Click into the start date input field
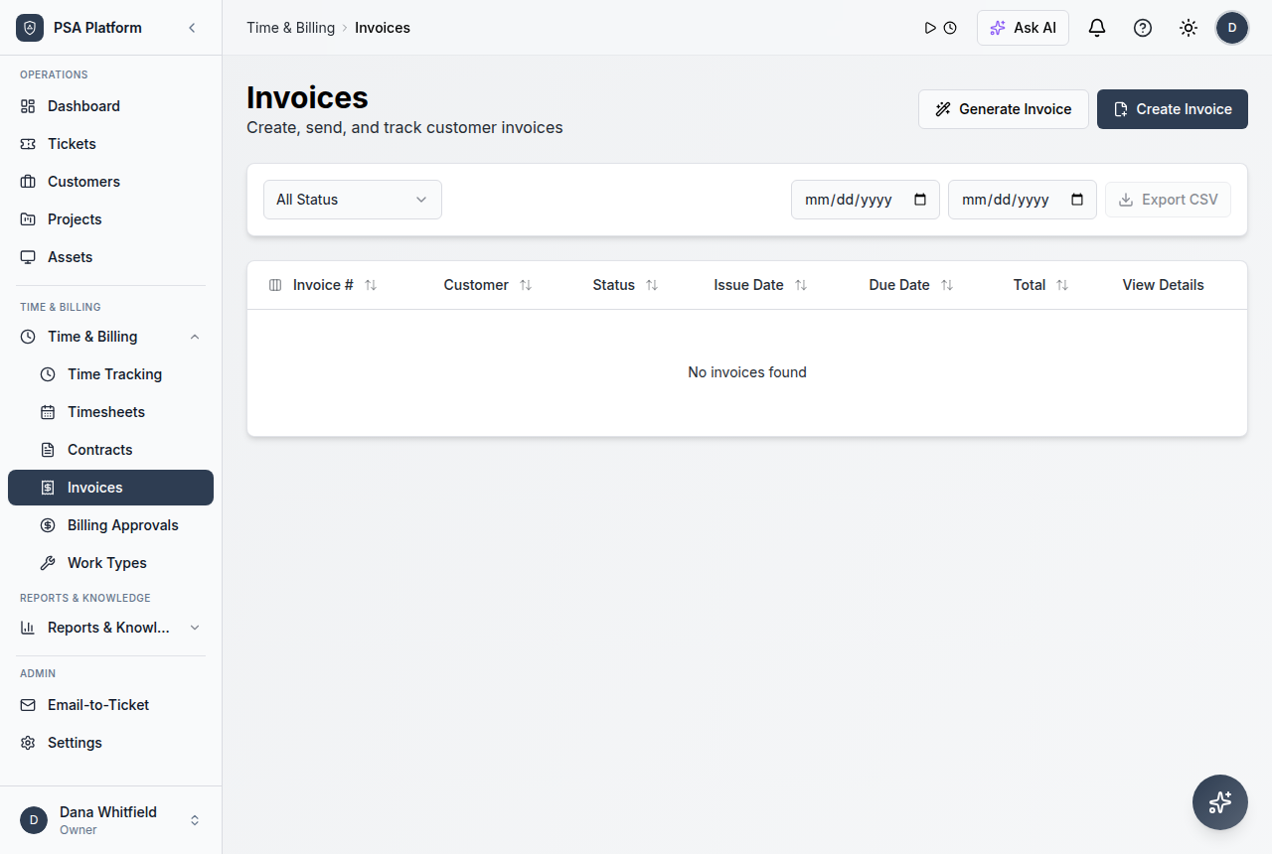This screenshot has height=854, width=1272. pyautogui.click(x=866, y=200)
